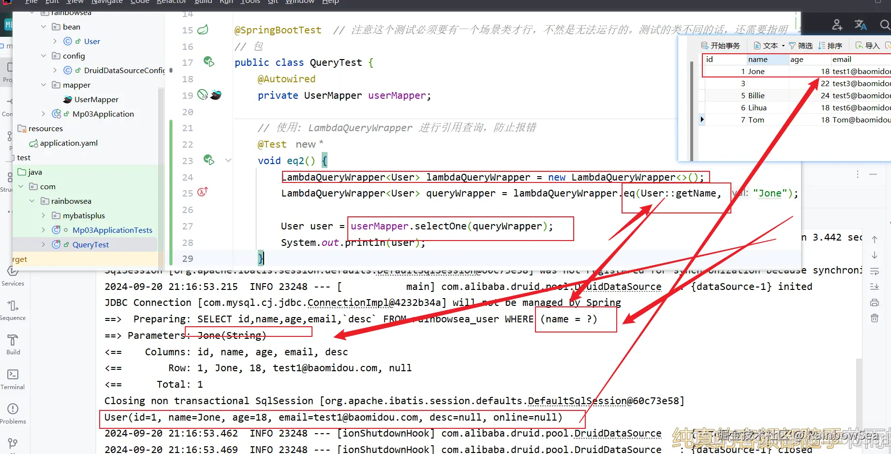Click the translate icon in the title bar

(x=861, y=25)
